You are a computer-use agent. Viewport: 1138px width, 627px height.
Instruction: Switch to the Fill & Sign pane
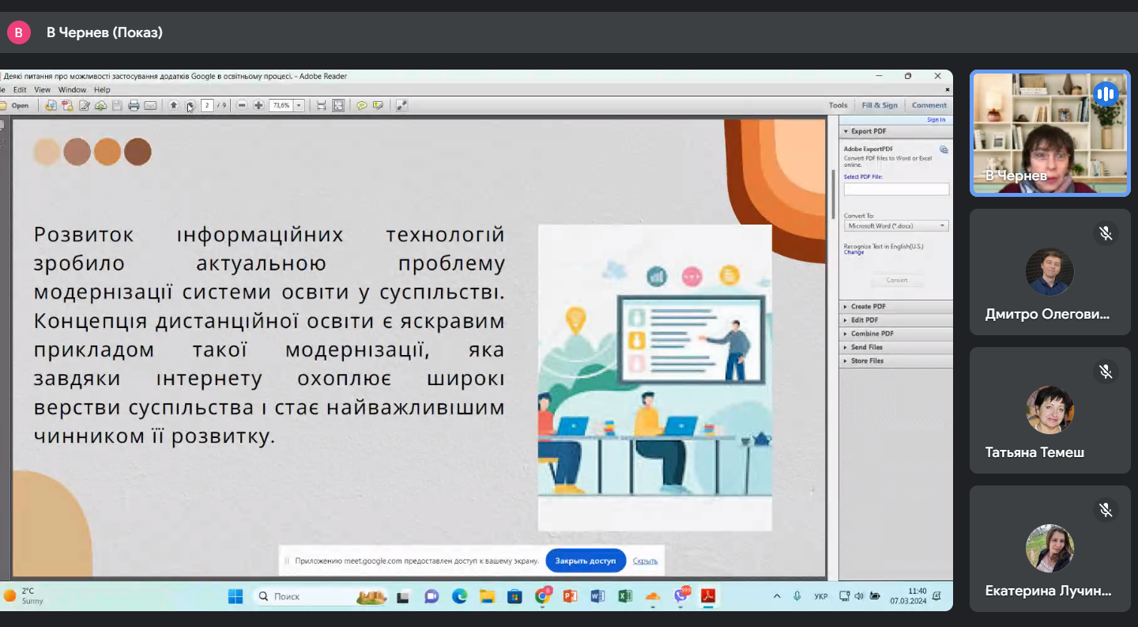(880, 105)
